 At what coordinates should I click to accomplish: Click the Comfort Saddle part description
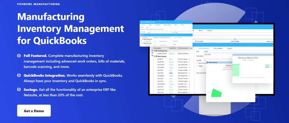tap(183, 81)
